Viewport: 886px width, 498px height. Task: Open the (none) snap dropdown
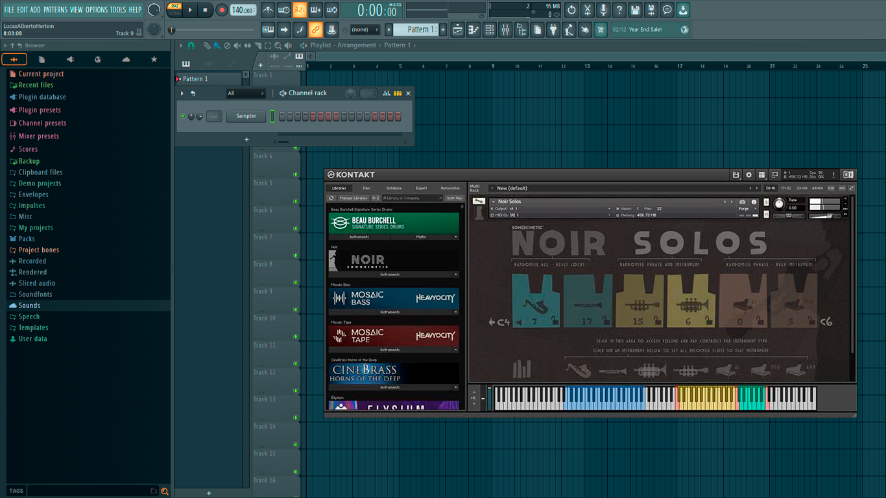pyautogui.click(x=365, y=30)
